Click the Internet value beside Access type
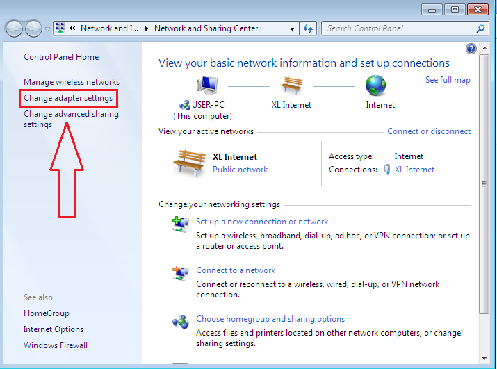Image resolution: width=497 pixels, height=369 pixels. pyautogui.click(x=409, y=156)
